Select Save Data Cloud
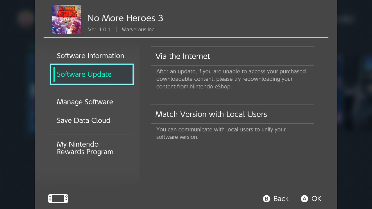The width and height of the screenshot is (372, 209). [83, 120]
